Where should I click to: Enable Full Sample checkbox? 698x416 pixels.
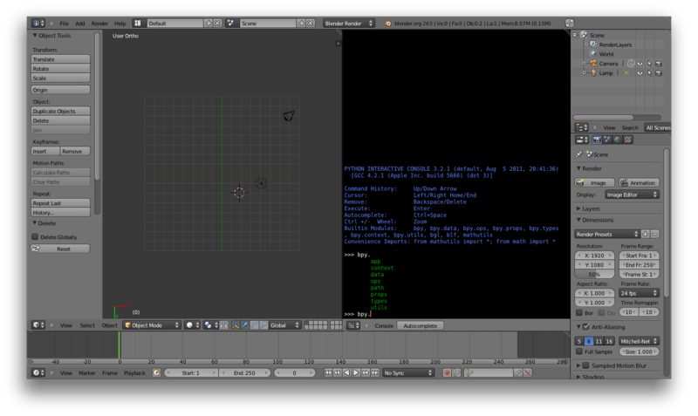tap(579, 351)
